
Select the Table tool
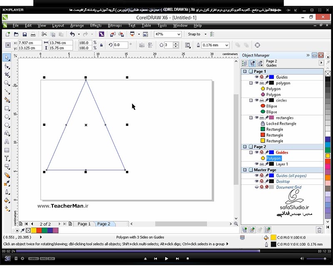tap(7, 150)
